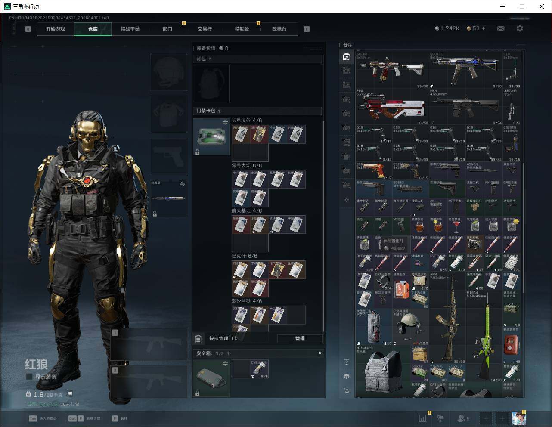Click the plus next to gold currency
The width and height of the screenshot is (552, 427).
[x=484, y=28]
